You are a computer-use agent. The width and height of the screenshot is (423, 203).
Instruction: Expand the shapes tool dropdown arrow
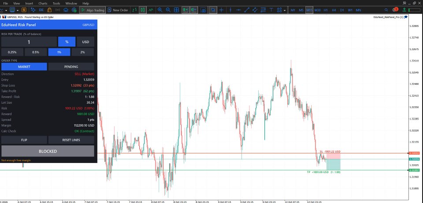coord(285,10)
